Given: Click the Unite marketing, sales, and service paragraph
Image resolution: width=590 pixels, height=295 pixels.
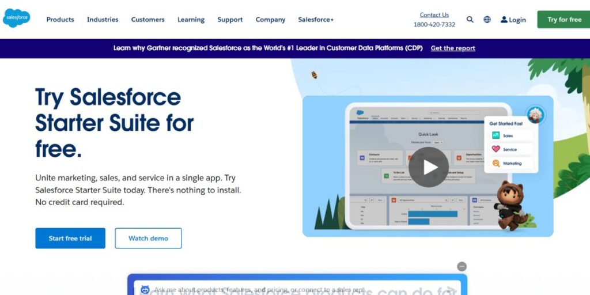Looking at the screenshot, I should coord(138,190).
